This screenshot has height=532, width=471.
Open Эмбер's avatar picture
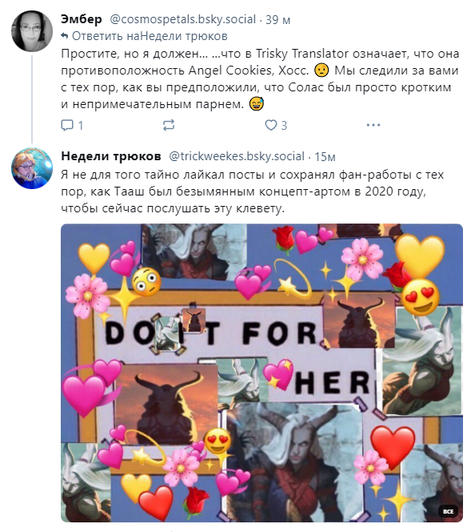(32, 31)
